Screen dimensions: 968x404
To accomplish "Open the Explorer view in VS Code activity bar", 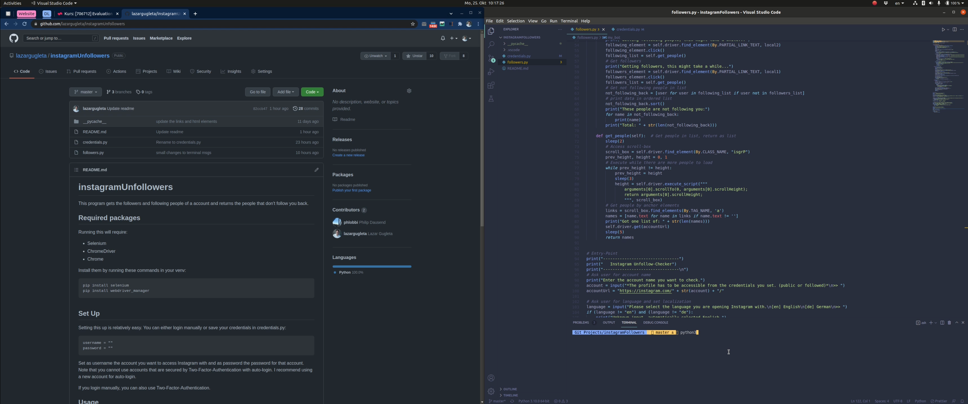I will click(491, 32).
